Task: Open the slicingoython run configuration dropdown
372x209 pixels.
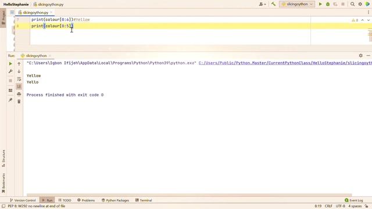Action: point(297,4)
